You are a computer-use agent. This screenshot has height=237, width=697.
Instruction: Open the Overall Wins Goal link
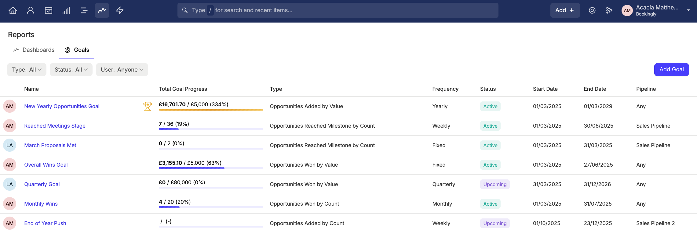tap(46, 165)
